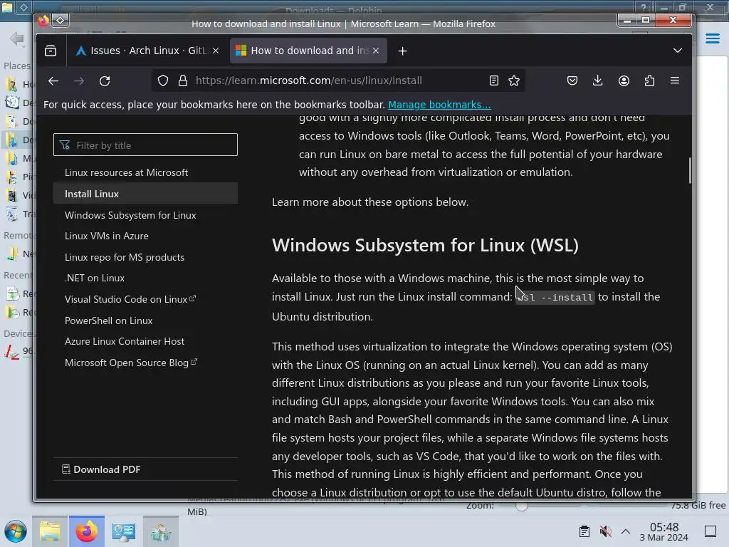
Task: Open the system settings taskbar icon
Action: 124,531
